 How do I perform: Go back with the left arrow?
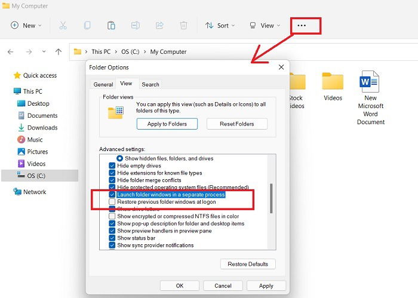(10, 52)
